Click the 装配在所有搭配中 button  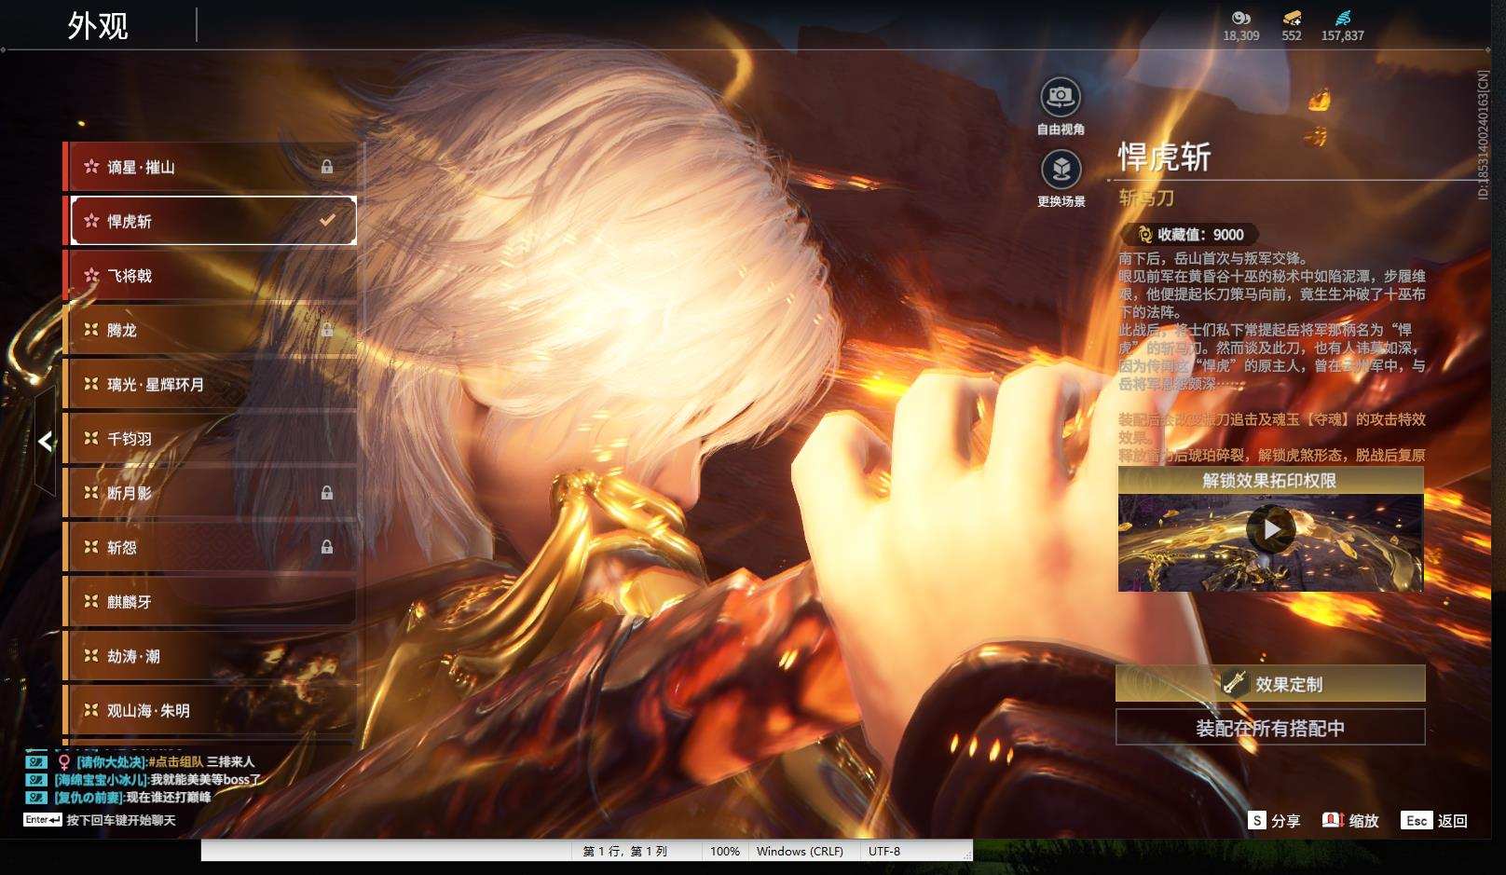(x=1270, y=728)
